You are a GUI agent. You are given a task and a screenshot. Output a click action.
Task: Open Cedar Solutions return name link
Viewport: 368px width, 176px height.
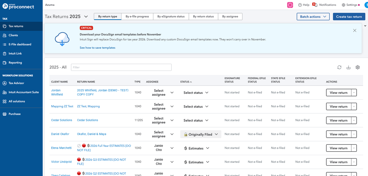point(87,120)
